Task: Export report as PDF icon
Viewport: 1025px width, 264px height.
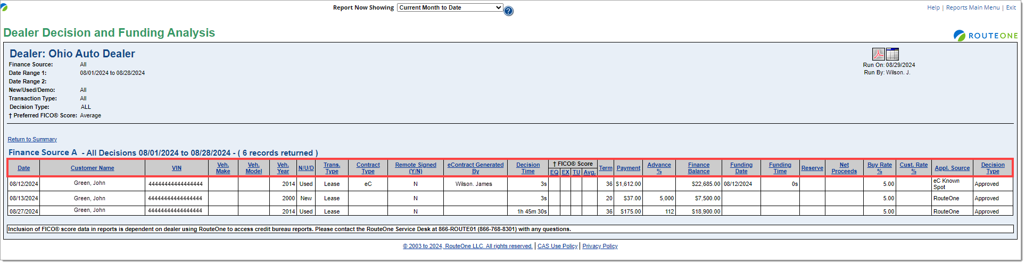Action: (878, 54)
